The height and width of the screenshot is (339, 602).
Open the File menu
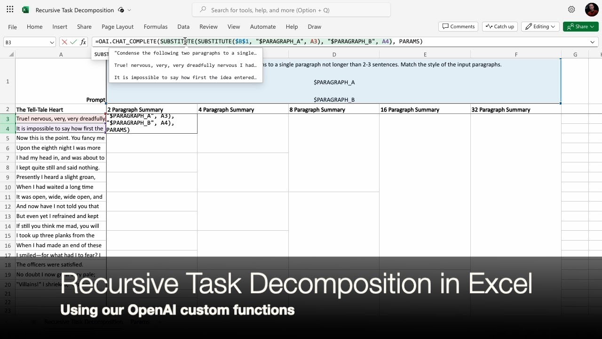[13, 27]
